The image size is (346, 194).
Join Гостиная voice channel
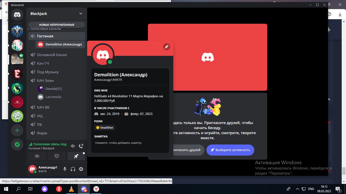tap(57, 36)
